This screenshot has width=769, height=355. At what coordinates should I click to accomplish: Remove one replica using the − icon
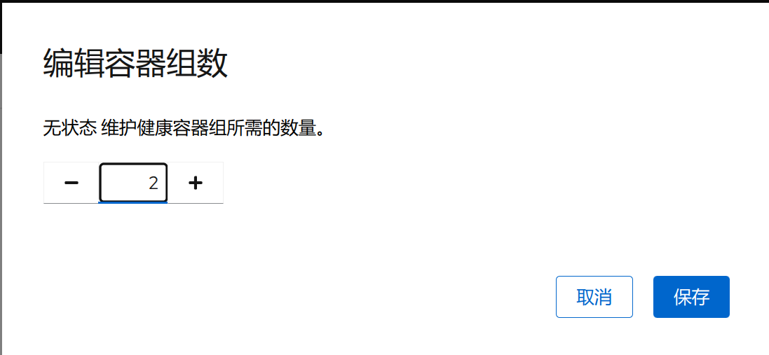point(72,183)
